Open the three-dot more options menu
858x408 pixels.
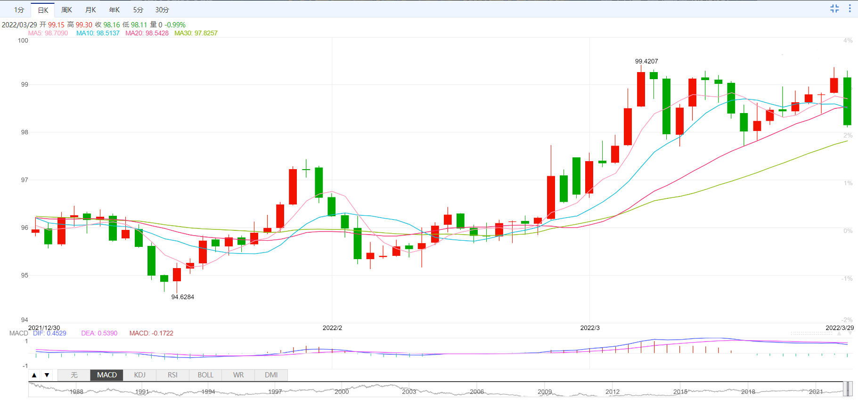[x=850, y=8]
